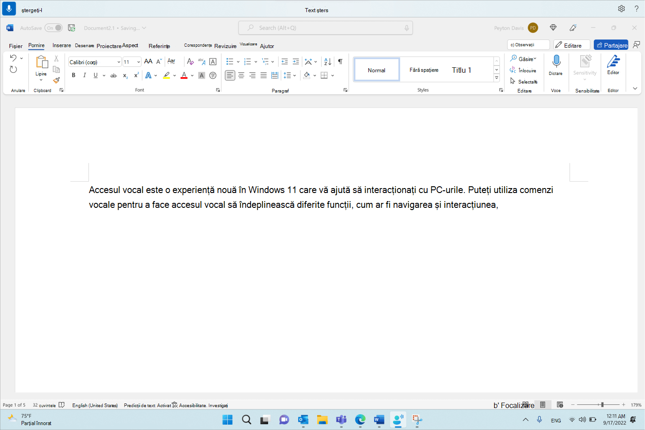
Task: Click the Undo arrow icon
Action: coord(13,58)
